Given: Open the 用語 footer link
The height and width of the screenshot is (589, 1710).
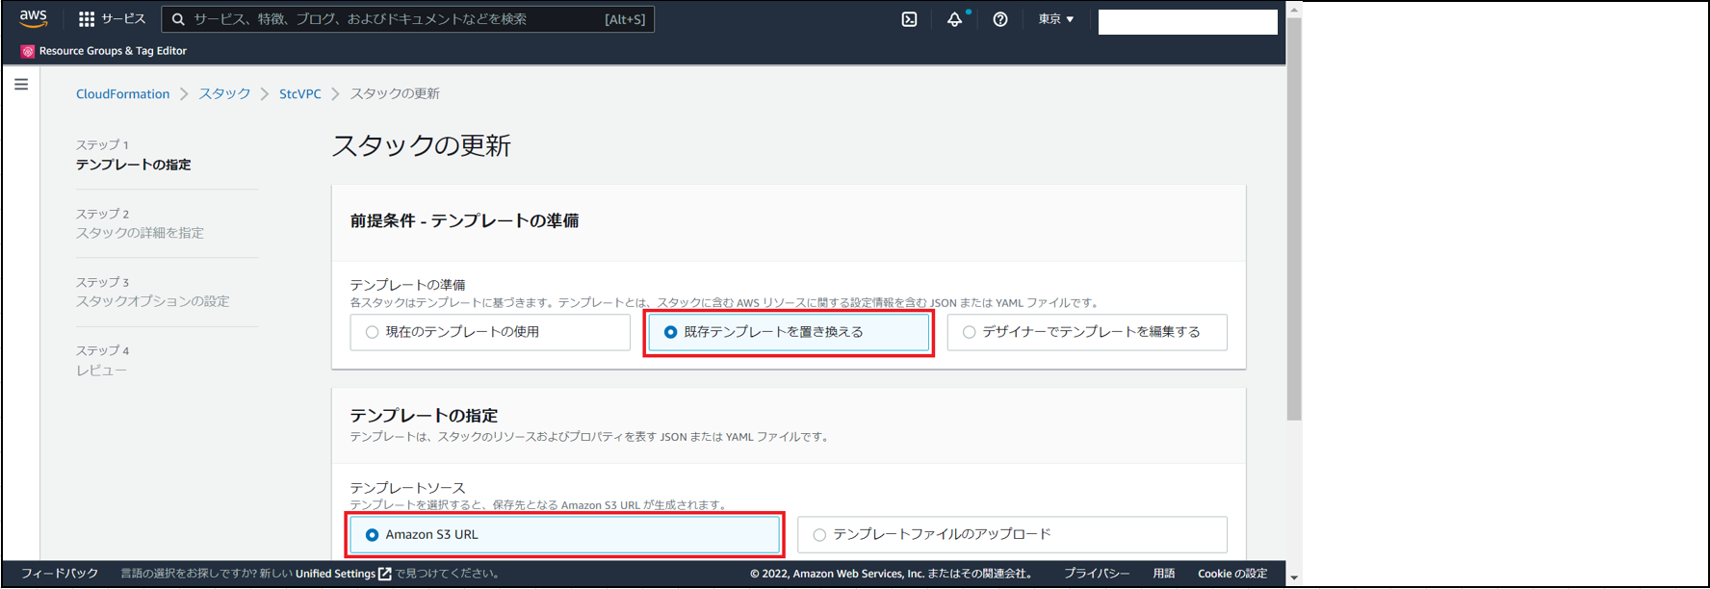Looking at the screenshot, I should pyautogui.click(x=1164, y=574).
